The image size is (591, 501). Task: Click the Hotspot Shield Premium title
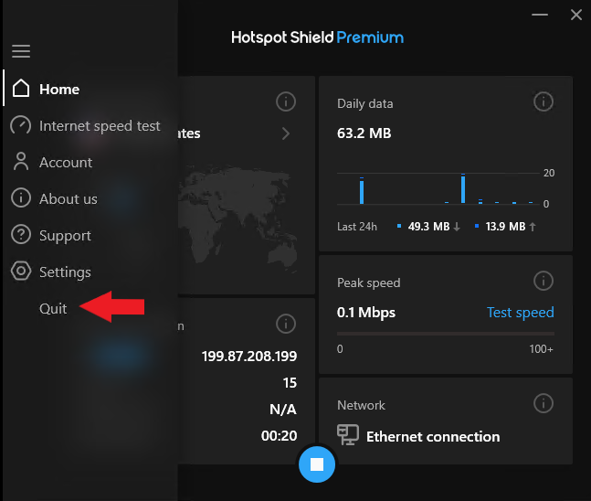click(x=317, y=37)
